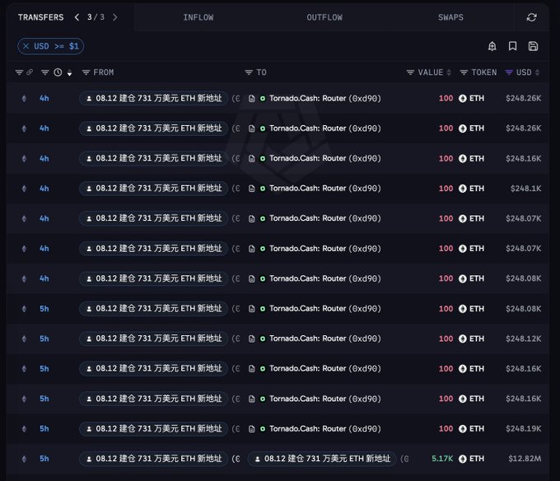Image resolution: width=560 pixels, height=481 pixels.
Task: Switch to the OUTFLOW tab
Action: pyautogui.click(x=324, y=17)
